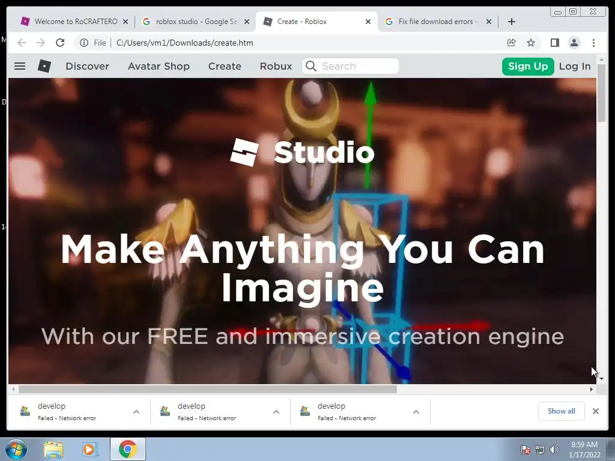This screenshot has width=615, height=461.
Task: Click the Roblox logo icon in navbar
Action: point(44,66)
